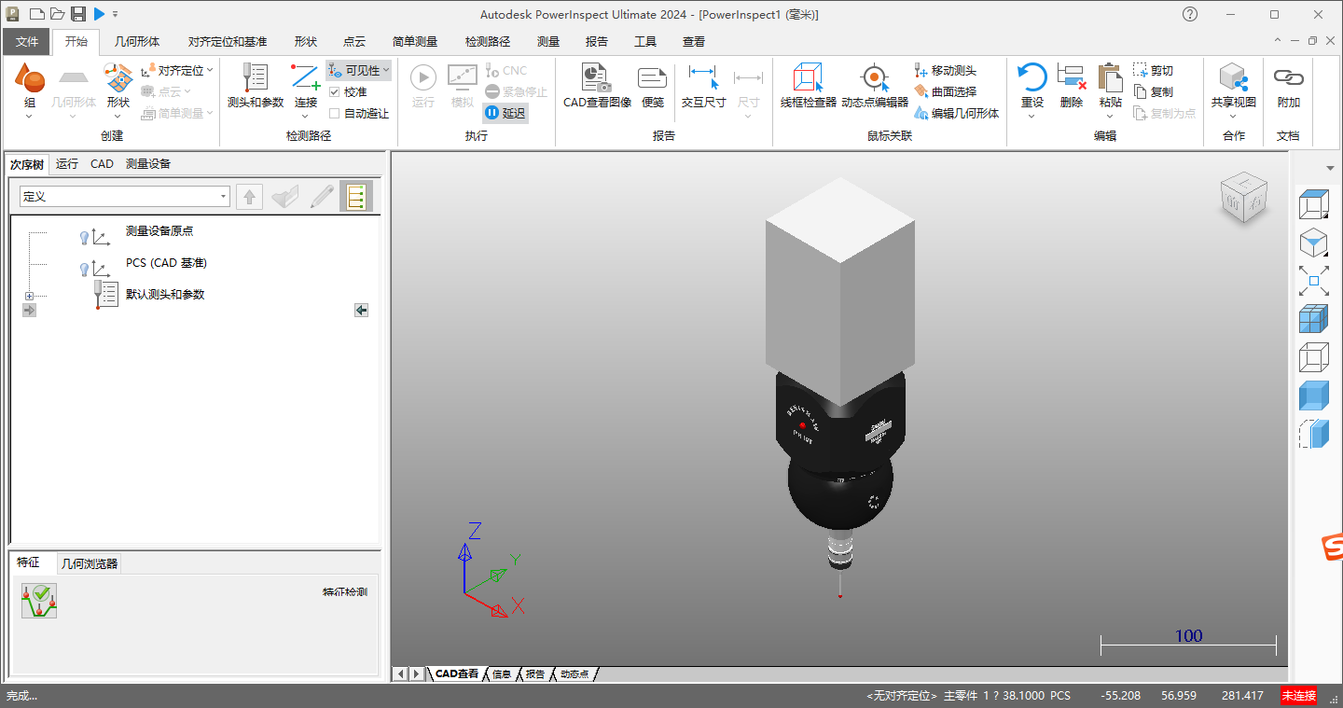
Task: Click the 附加 attachment link icon
Action: coord(1289,86)
